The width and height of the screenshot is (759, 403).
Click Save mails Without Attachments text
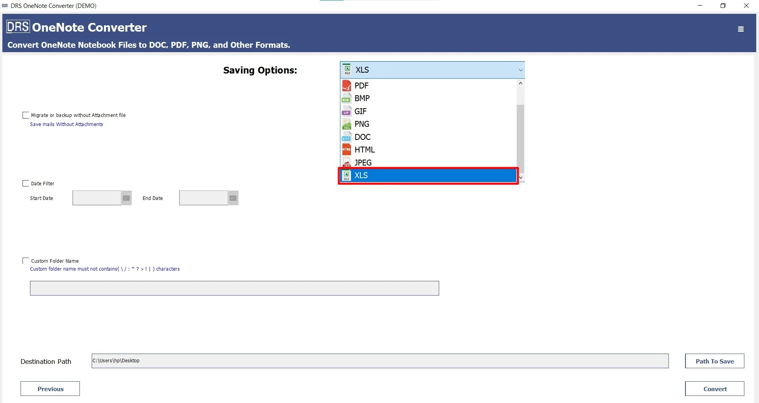[x=66, y=124]
